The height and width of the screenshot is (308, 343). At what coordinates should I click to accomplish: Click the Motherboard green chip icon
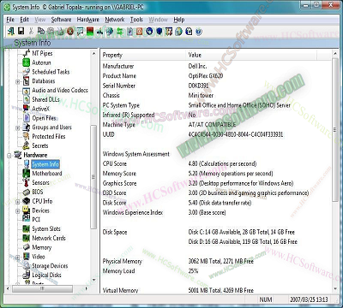point(27,173)
